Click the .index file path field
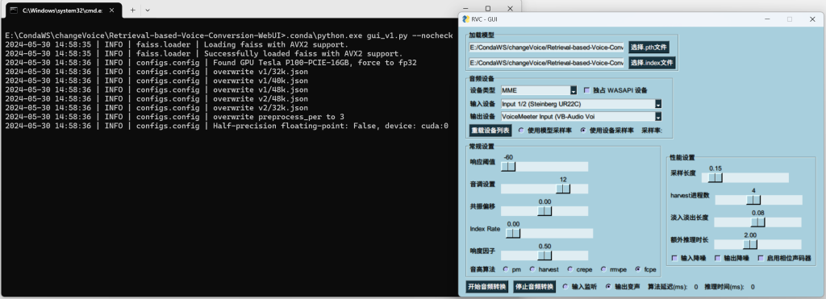 [546, 63]
